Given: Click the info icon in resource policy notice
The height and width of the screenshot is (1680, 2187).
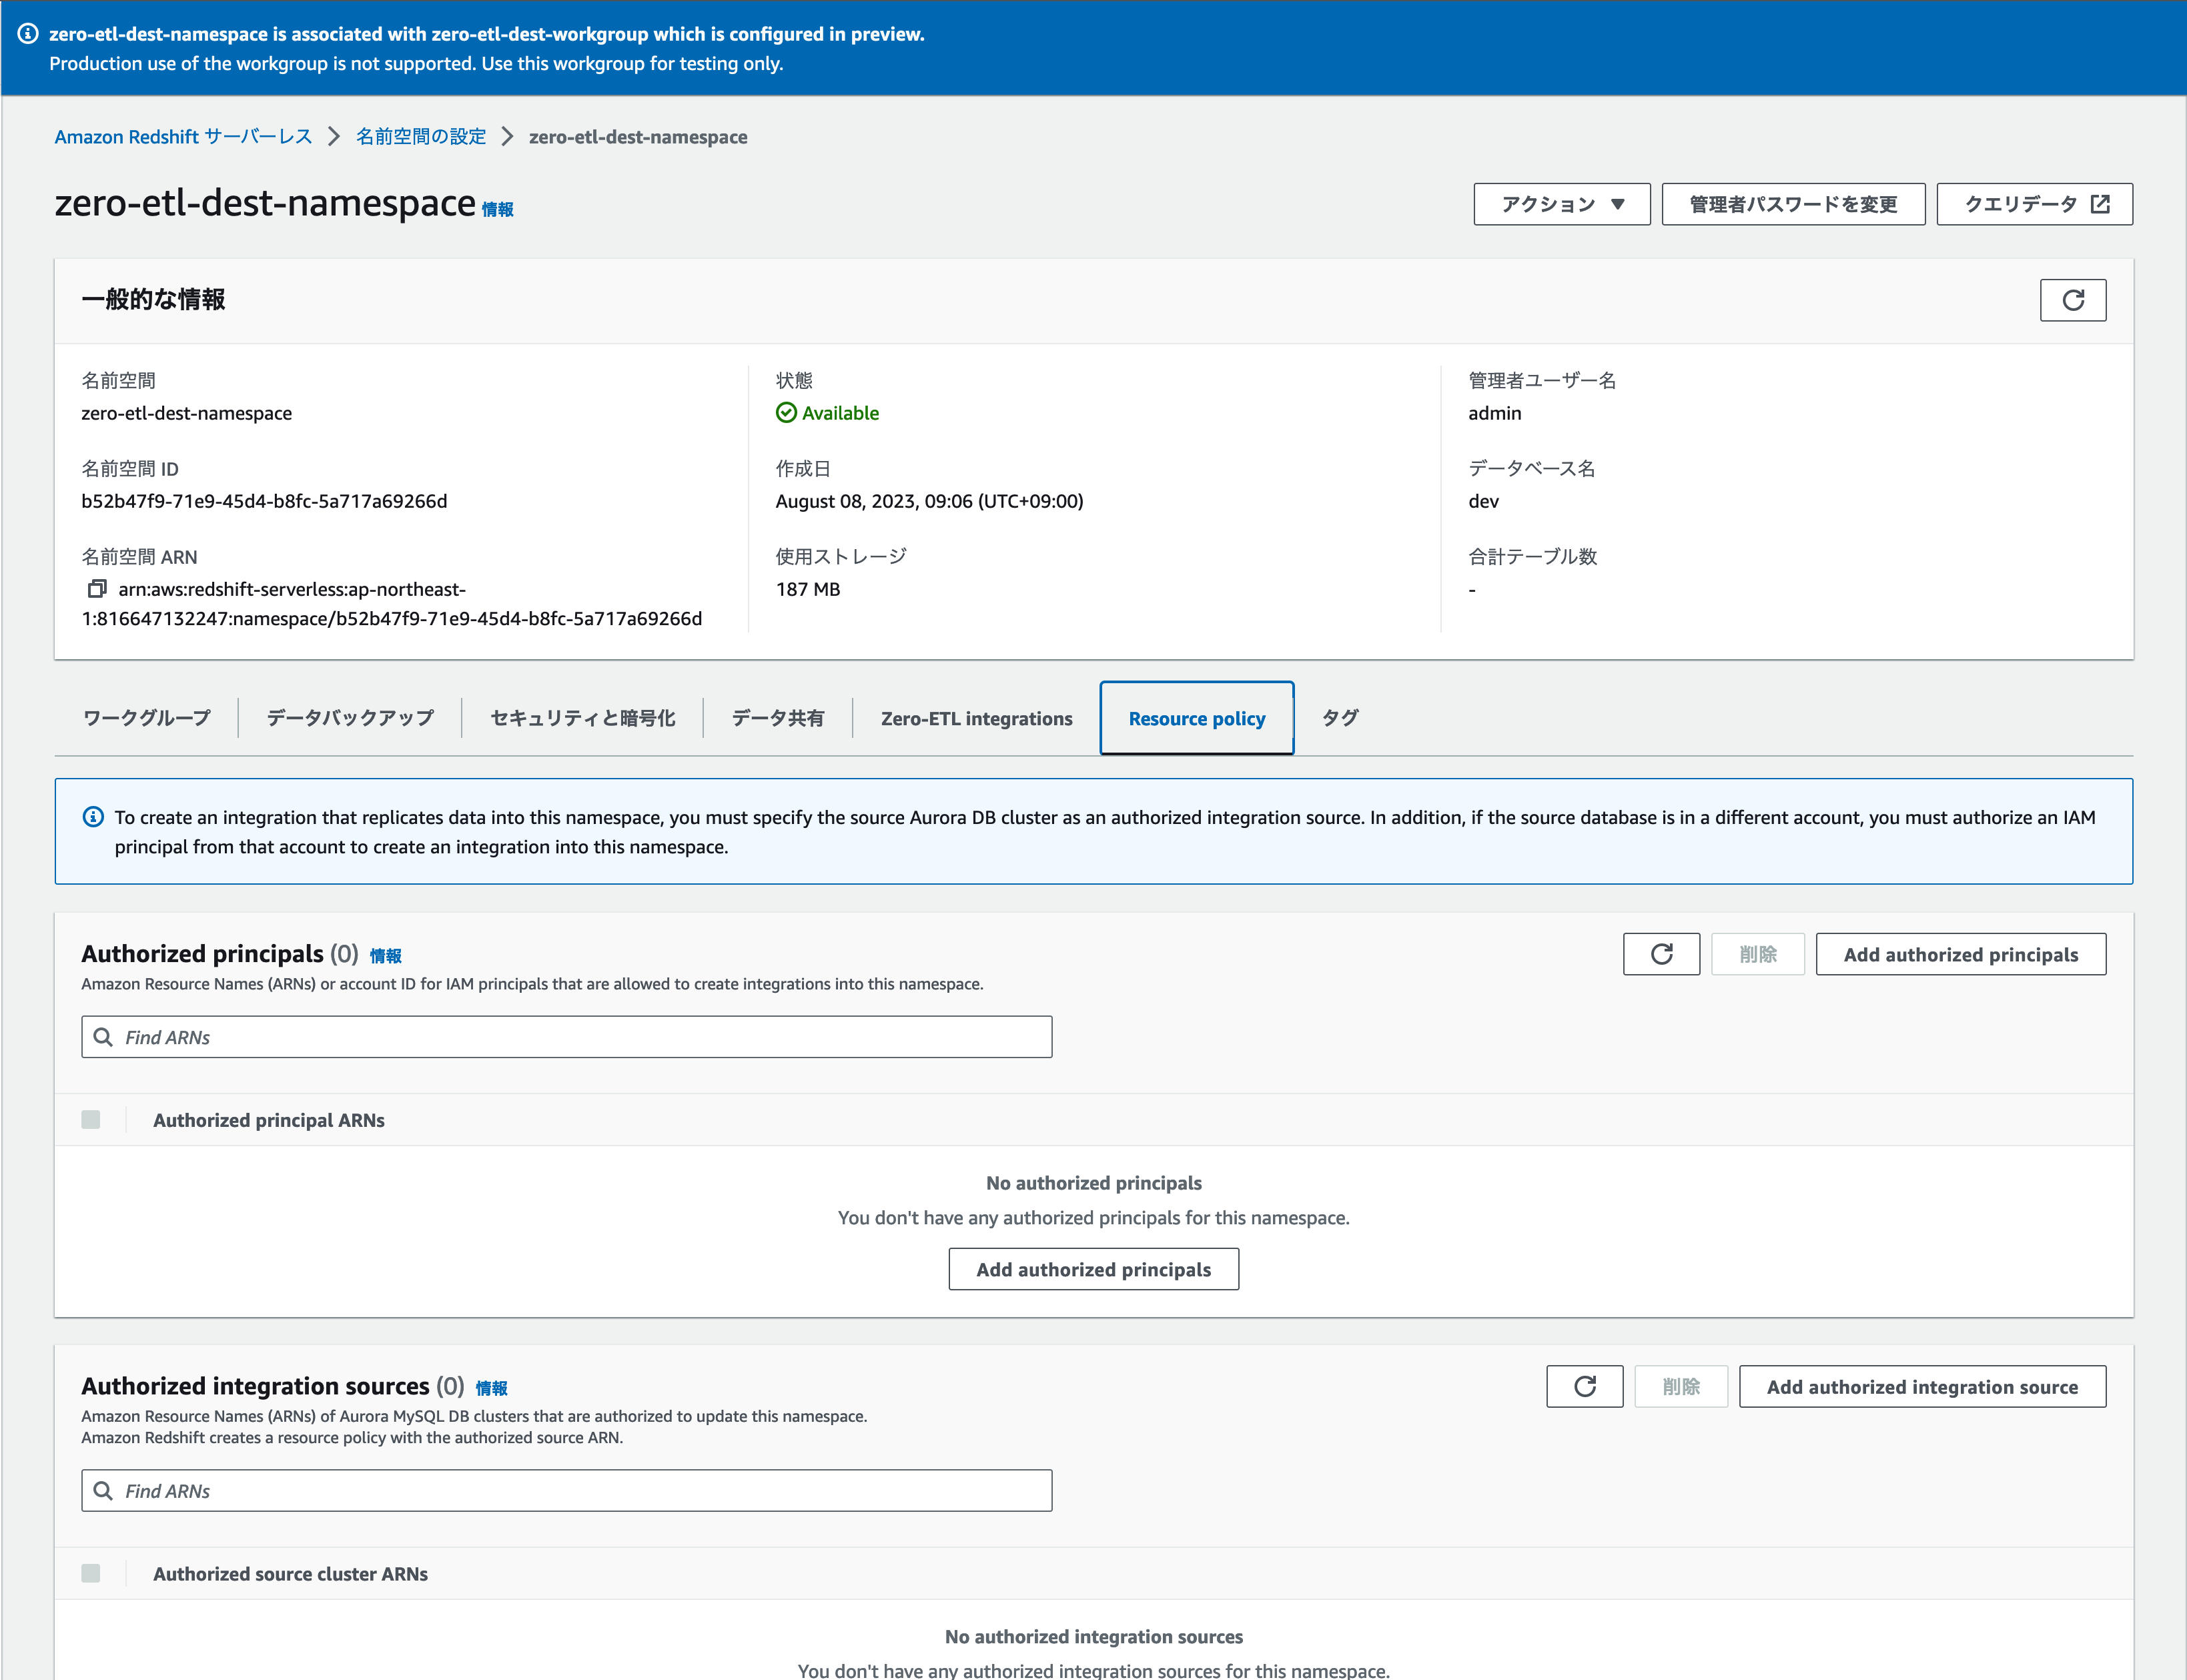Looking at the screenshot, I should pos(93,817).
